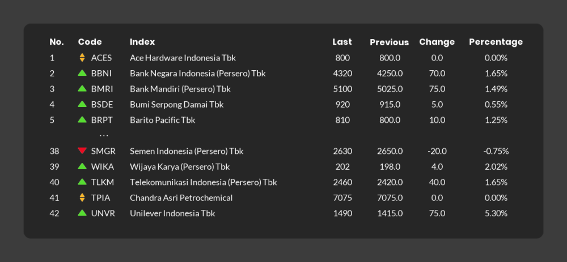The image size is (567, 262).
Task: Click the green up arrow beside BBNI
Action: click(x=82, y=73)
